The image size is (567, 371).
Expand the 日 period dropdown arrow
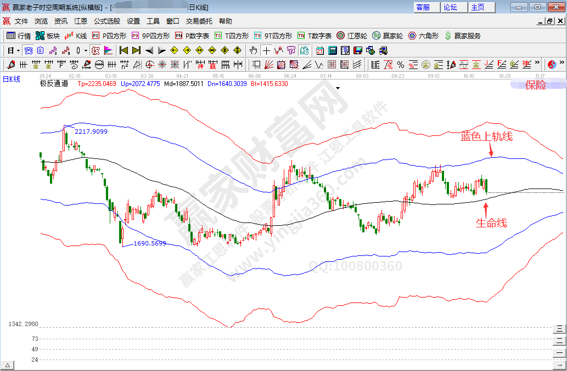pyautogui.click(x=18, y=50)
